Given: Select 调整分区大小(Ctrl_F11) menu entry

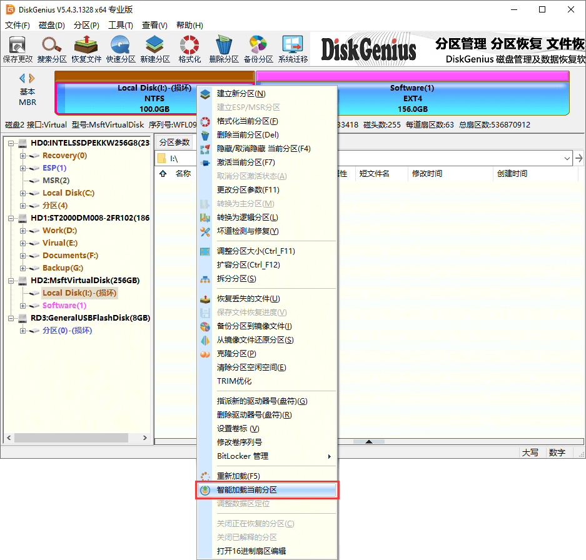Looking at the screenshot, I should tap(268, 251).
